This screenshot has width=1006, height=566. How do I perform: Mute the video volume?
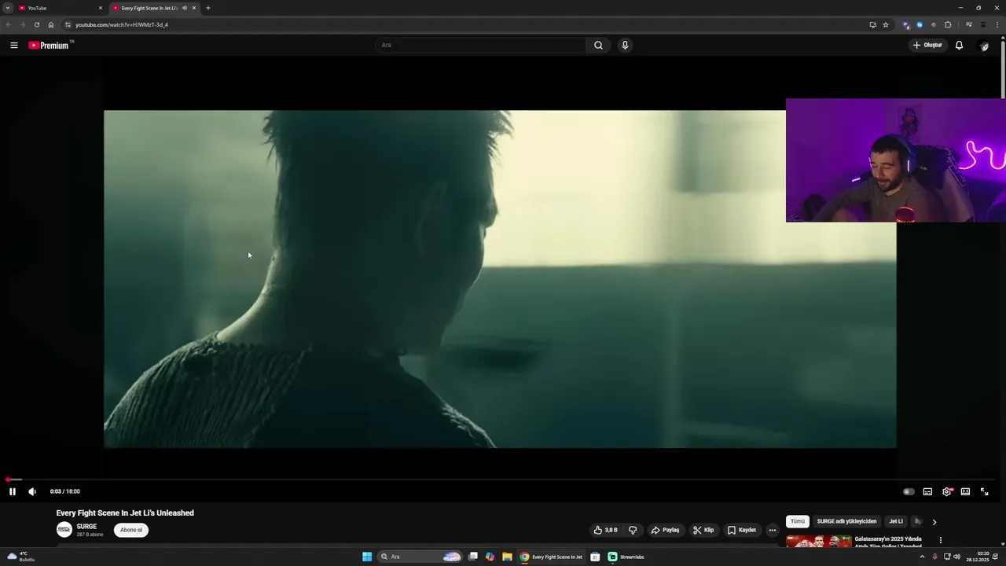(x=32, y=491)
